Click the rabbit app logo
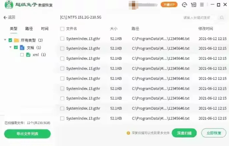This screenshot has width=229, height=146. [9, 5]
